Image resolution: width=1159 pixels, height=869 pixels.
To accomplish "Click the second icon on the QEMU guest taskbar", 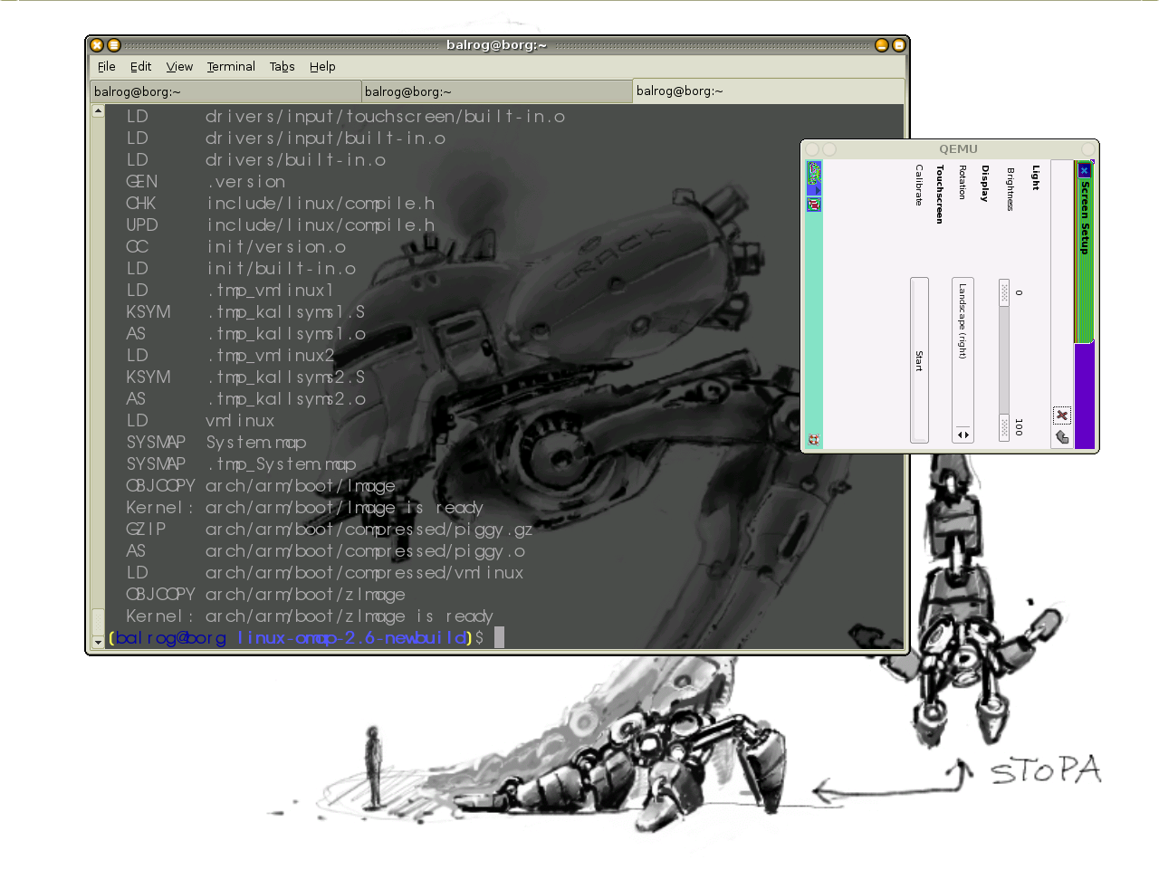I will (x=814, y=205).
